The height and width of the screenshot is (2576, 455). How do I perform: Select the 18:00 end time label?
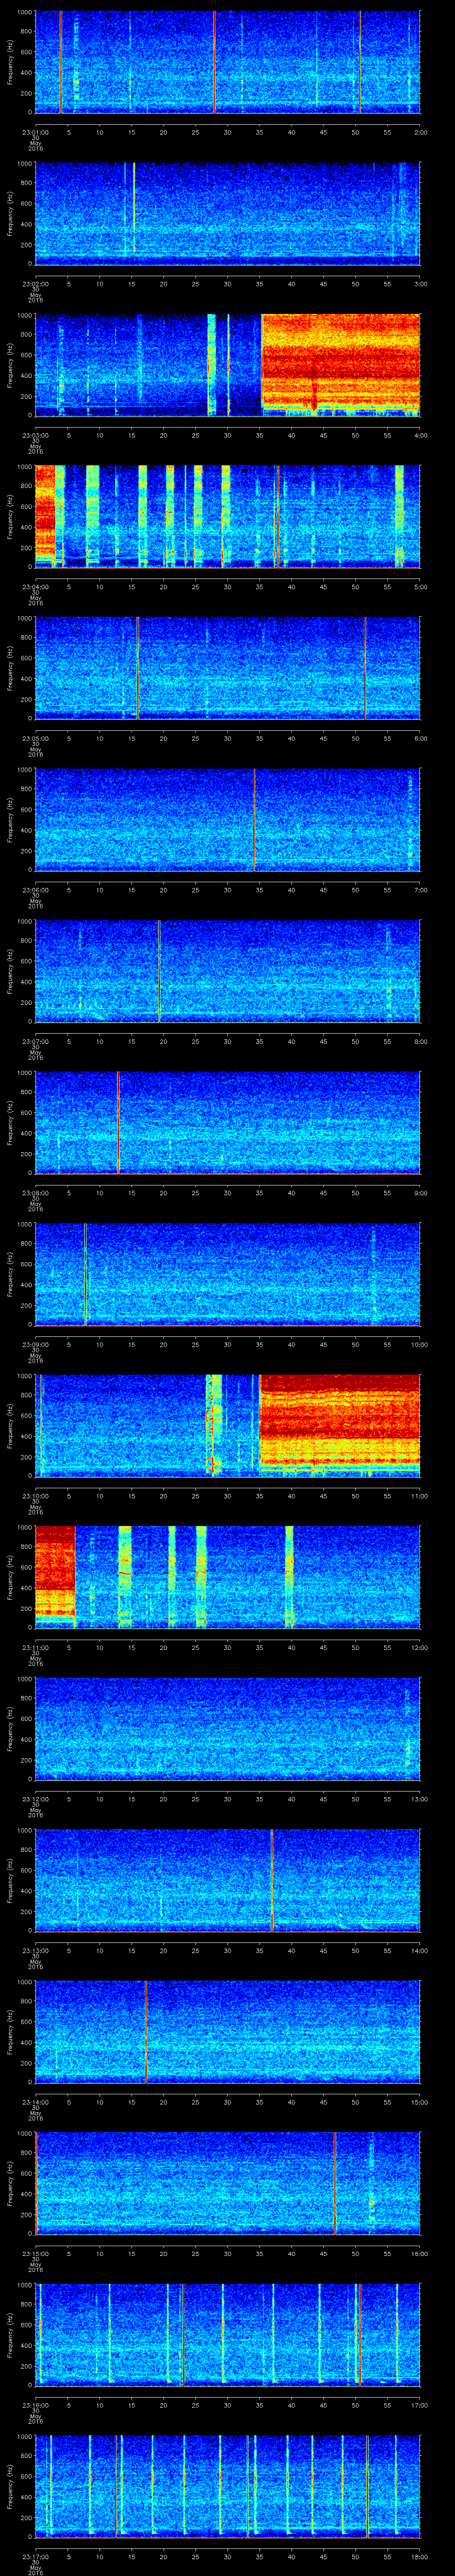(x=420, y=2556)
